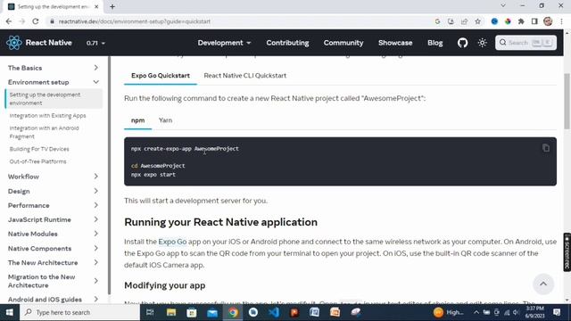
Task: Click the scroll back to top button
Action: 543,284
